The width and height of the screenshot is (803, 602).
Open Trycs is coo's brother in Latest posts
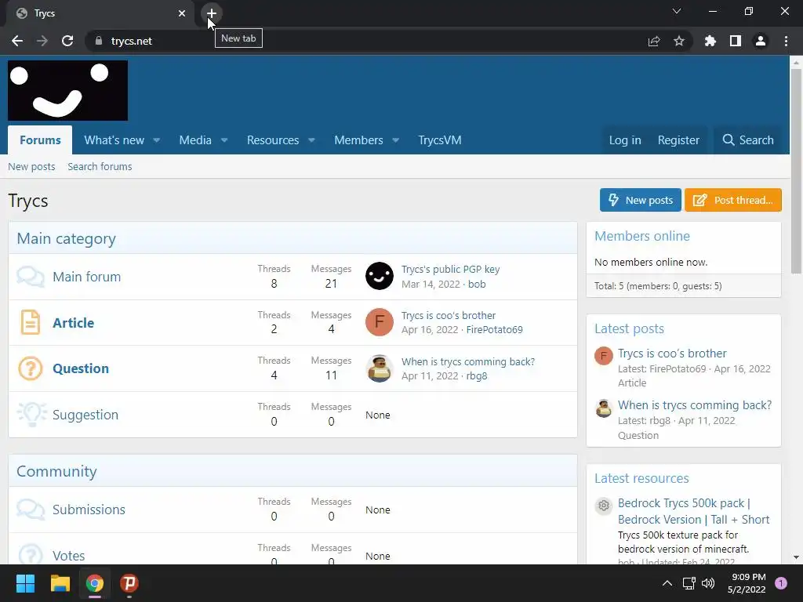click(672, 354)
